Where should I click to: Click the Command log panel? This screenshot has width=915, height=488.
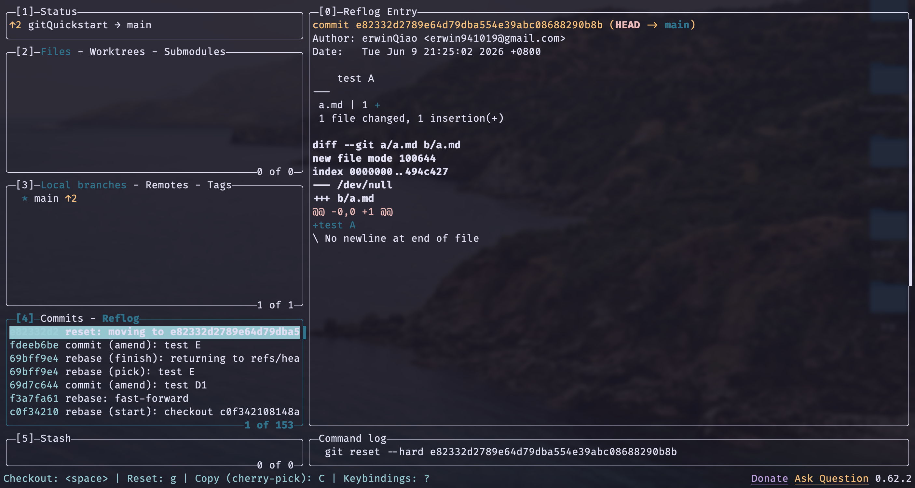pos(609,452)
